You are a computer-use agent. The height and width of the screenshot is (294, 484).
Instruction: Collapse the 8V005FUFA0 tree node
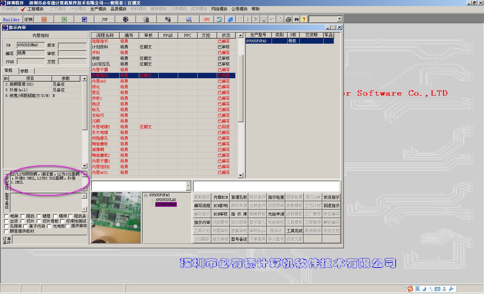coord(146,195)
